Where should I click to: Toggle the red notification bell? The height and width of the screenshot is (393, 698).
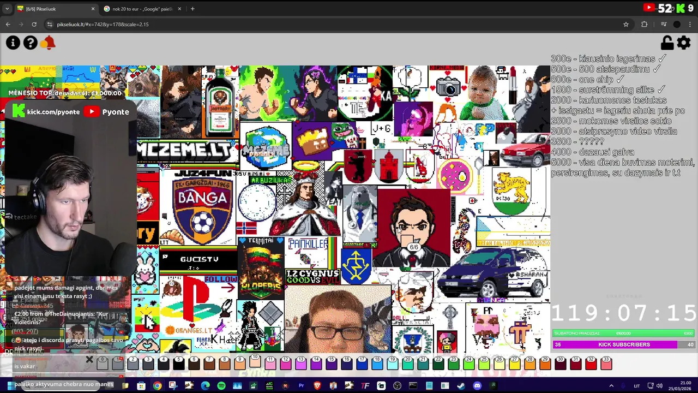click(49, 43)
